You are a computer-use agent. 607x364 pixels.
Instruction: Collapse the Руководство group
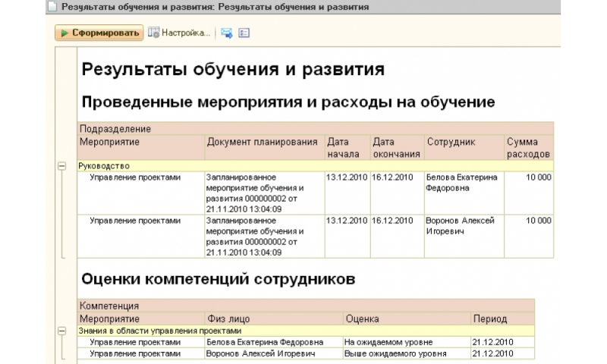click(61, 166)
